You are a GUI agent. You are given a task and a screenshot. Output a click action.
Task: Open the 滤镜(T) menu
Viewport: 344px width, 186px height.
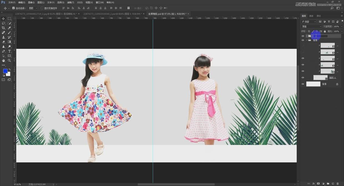pos(71,2)
